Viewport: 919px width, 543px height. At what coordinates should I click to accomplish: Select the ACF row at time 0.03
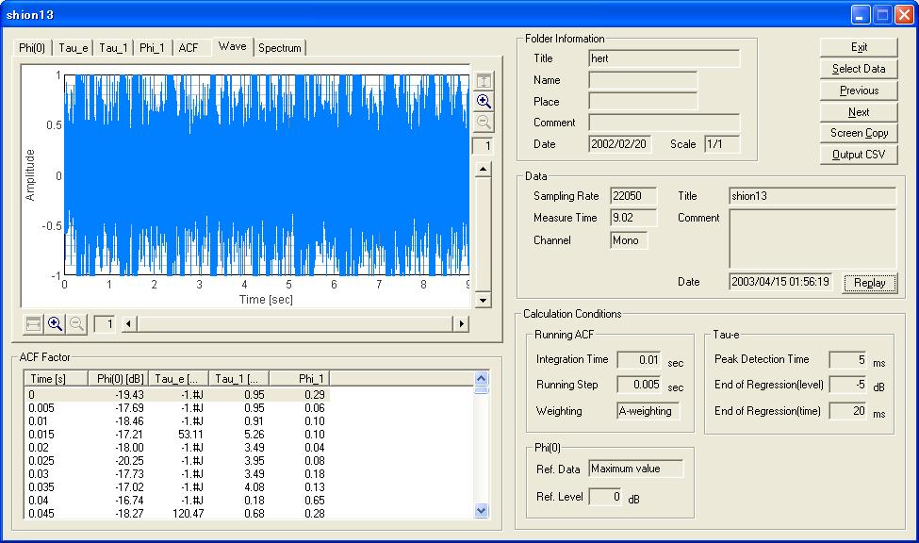click(x=177, y=474)
